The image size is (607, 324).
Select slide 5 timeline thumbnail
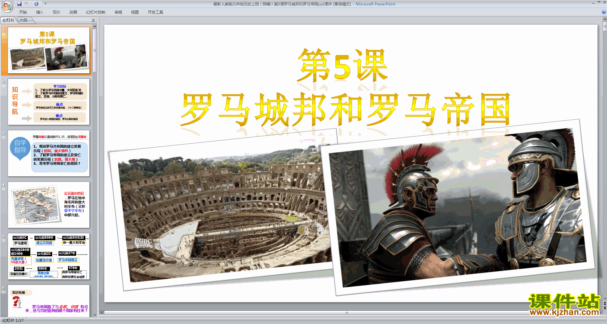point(49,256)
